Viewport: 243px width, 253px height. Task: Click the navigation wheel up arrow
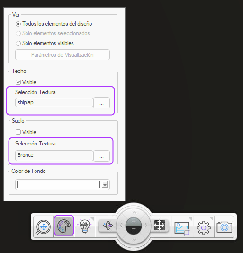134,213
